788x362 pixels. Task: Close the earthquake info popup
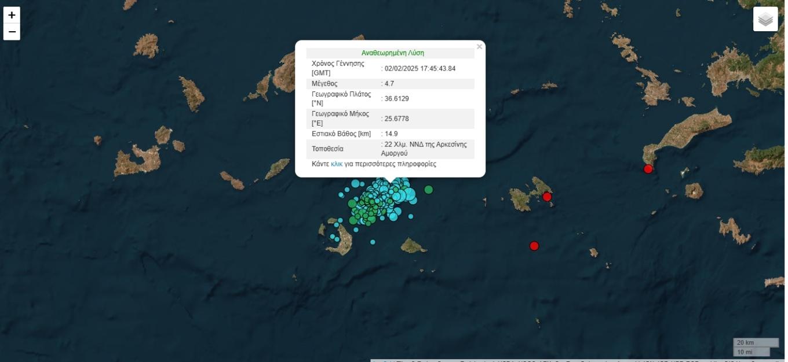(x=479, y=47)
